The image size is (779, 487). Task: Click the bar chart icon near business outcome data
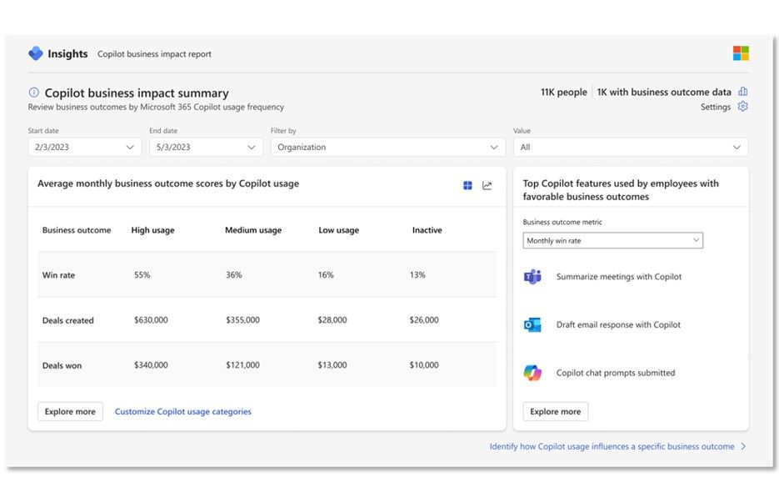[x=743, y=92]
